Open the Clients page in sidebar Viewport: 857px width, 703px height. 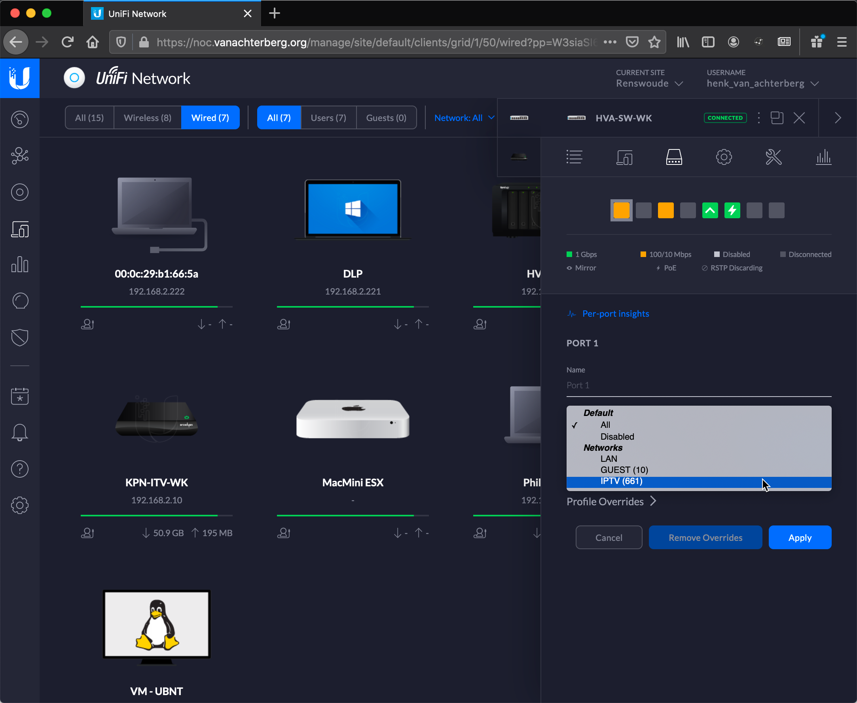pyautogui.click(x=19, y=230)
